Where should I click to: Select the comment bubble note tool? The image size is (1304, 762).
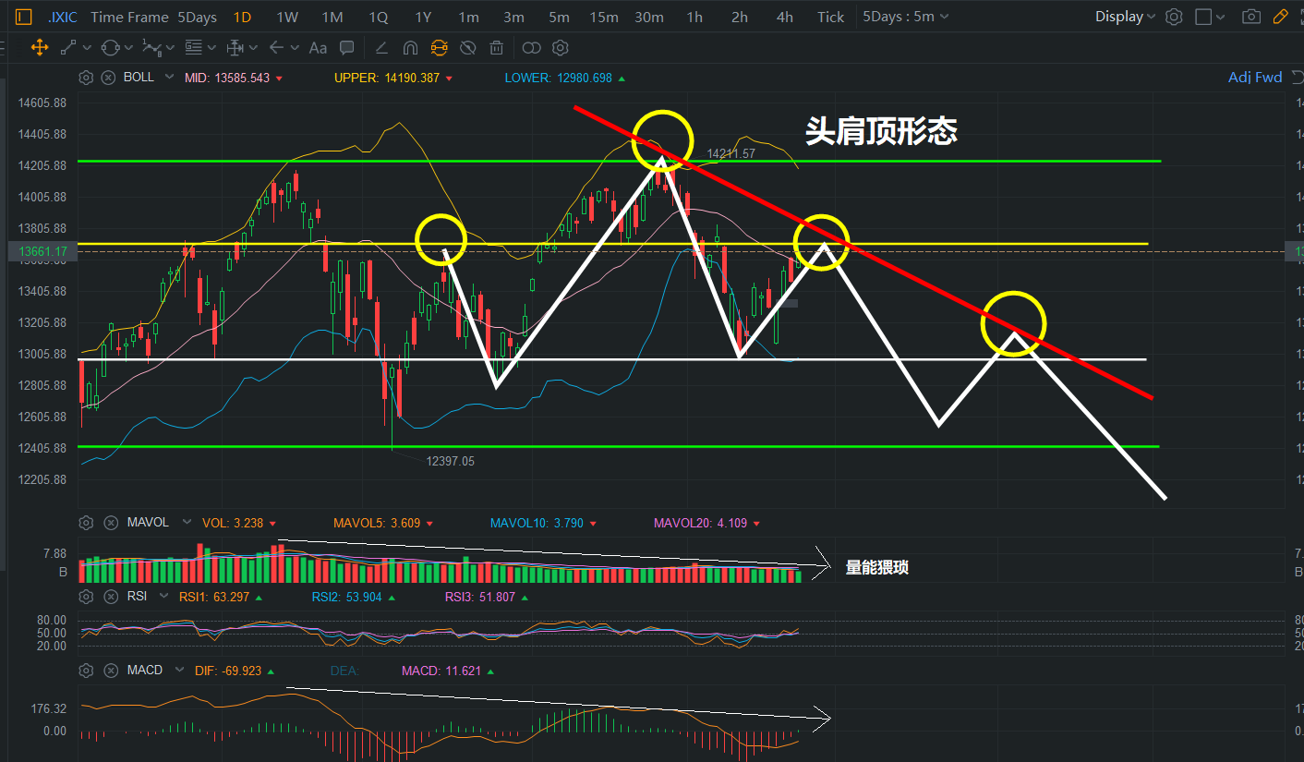347,48
